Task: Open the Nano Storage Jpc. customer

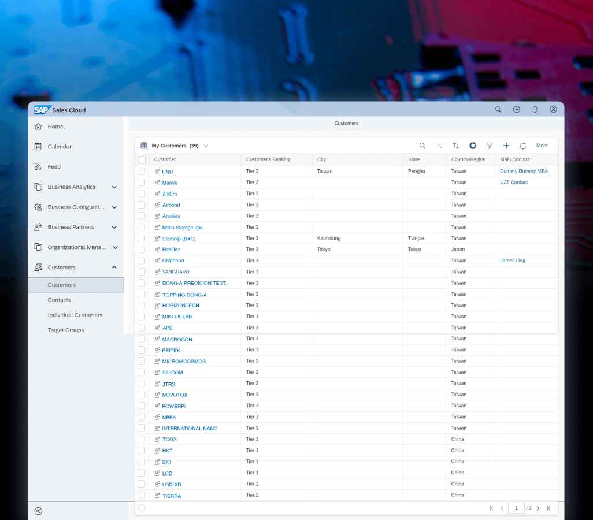Action: coord(183,228)
